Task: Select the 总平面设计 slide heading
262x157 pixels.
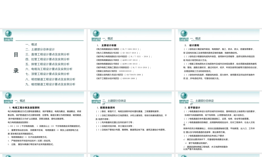Action: tap(194, 108)
